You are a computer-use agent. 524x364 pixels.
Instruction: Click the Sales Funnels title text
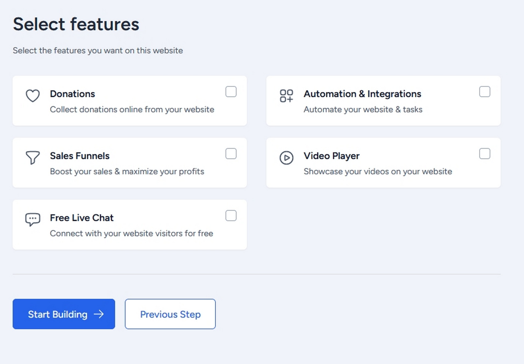coord(80,155)
